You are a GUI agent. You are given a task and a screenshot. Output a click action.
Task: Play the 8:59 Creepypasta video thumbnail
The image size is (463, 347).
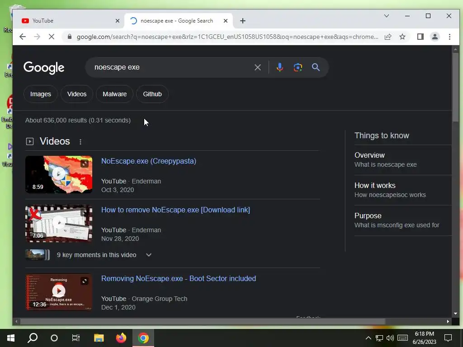[x=59, y=174]
